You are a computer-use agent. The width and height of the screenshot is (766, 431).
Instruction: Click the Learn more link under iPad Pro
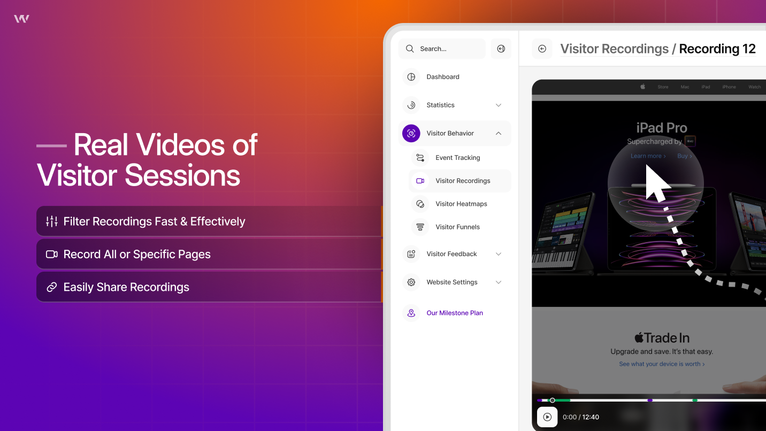[648, 156]
